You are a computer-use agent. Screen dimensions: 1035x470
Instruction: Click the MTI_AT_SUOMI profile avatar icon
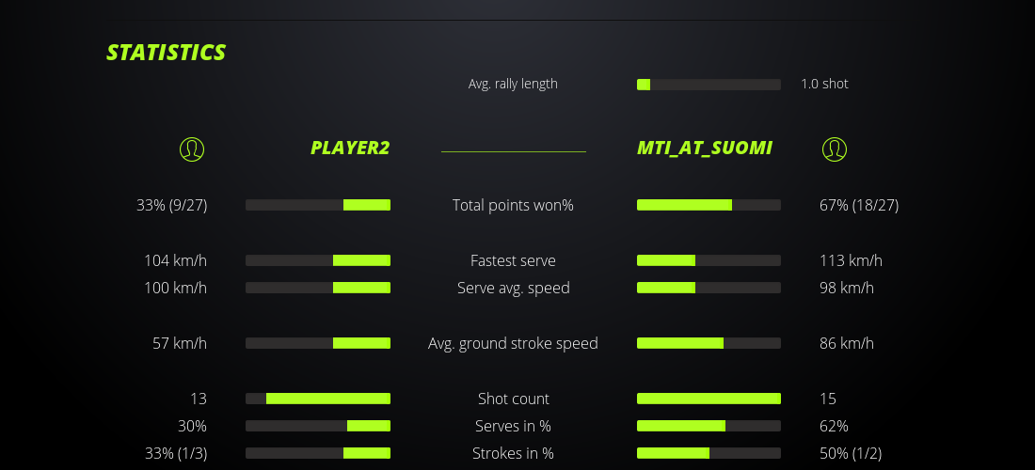pos(835,149)
